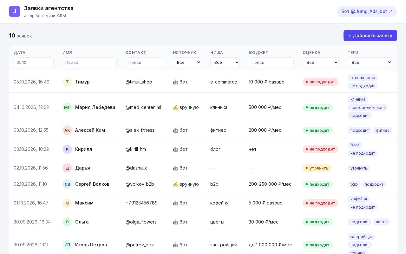Click the budget до 1 000 000 ₽/мес

[270, 245]
